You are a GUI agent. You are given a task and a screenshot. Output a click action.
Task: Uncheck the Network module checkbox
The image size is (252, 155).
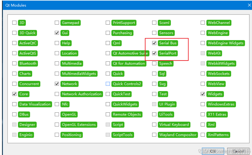pyautogui.click(x=57, y=84)
